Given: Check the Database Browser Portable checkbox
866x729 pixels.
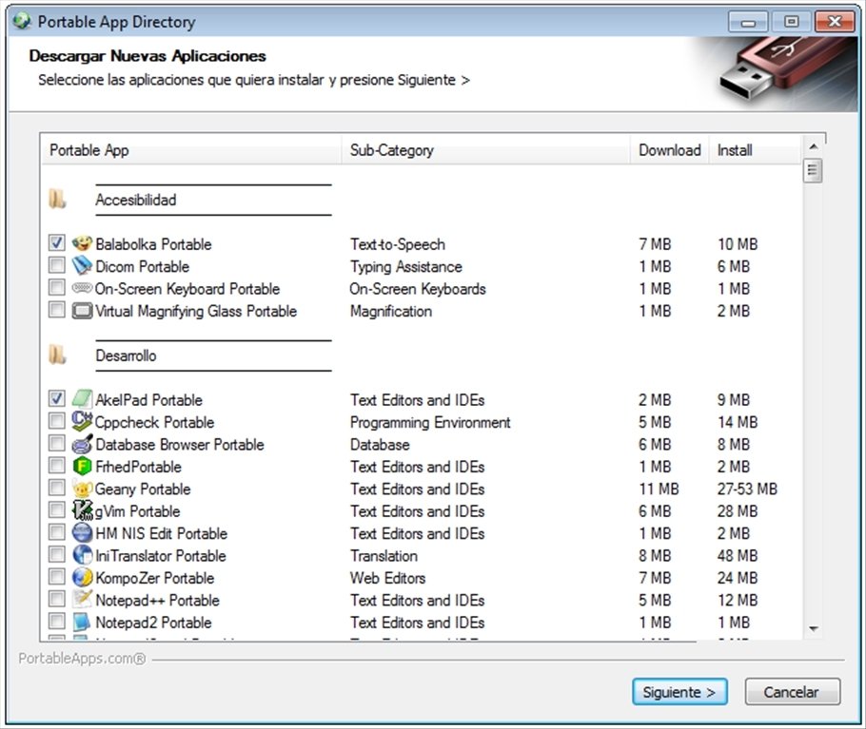Looking at the screenshot, I should pyautogui.click(x=56, y=443).
